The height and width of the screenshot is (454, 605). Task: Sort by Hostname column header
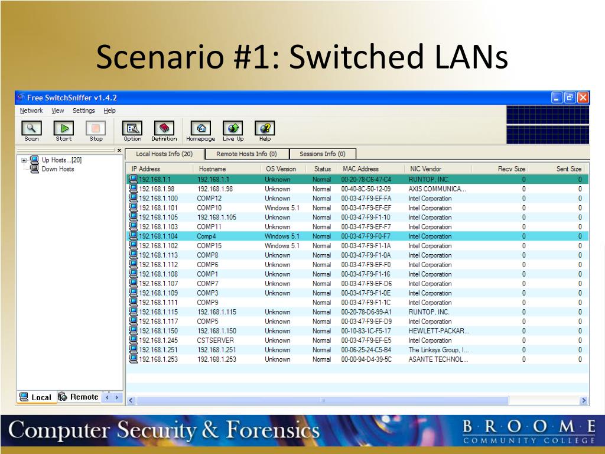click(227, 168)
